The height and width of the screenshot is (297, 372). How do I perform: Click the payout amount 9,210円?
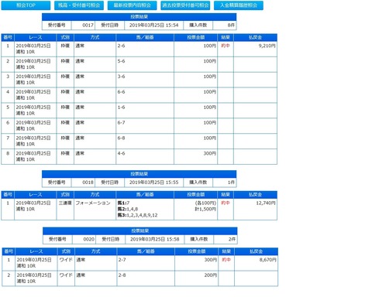(x=267, y=46)
